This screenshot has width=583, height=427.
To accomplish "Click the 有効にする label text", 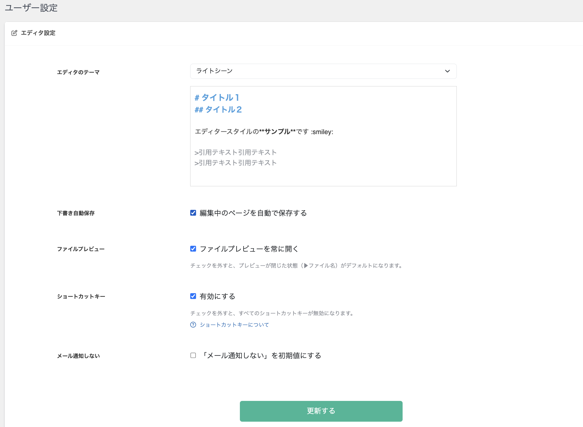I will click(217, 296).
